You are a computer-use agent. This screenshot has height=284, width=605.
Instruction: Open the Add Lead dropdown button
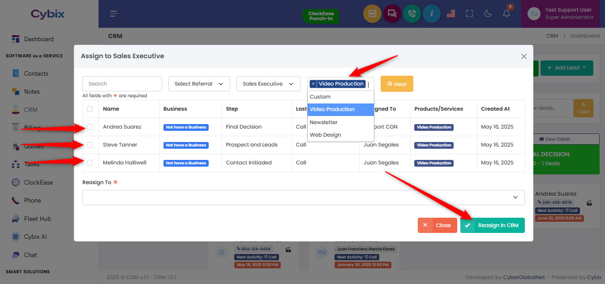[567, 68]
